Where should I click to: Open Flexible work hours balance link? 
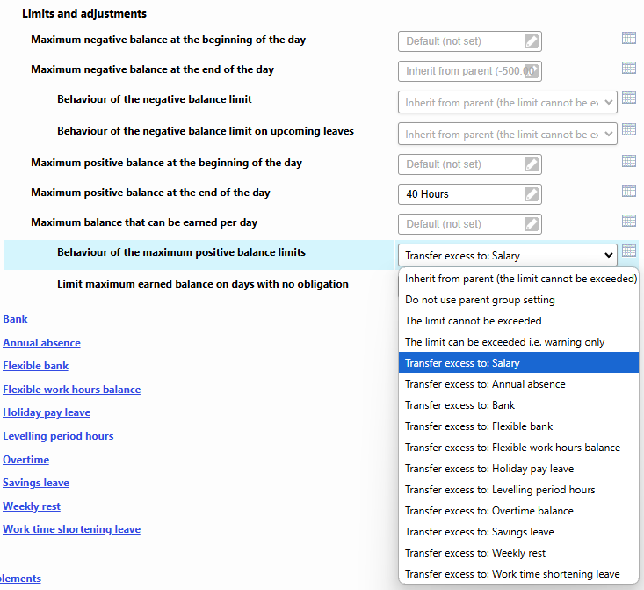tap(71, 390)
